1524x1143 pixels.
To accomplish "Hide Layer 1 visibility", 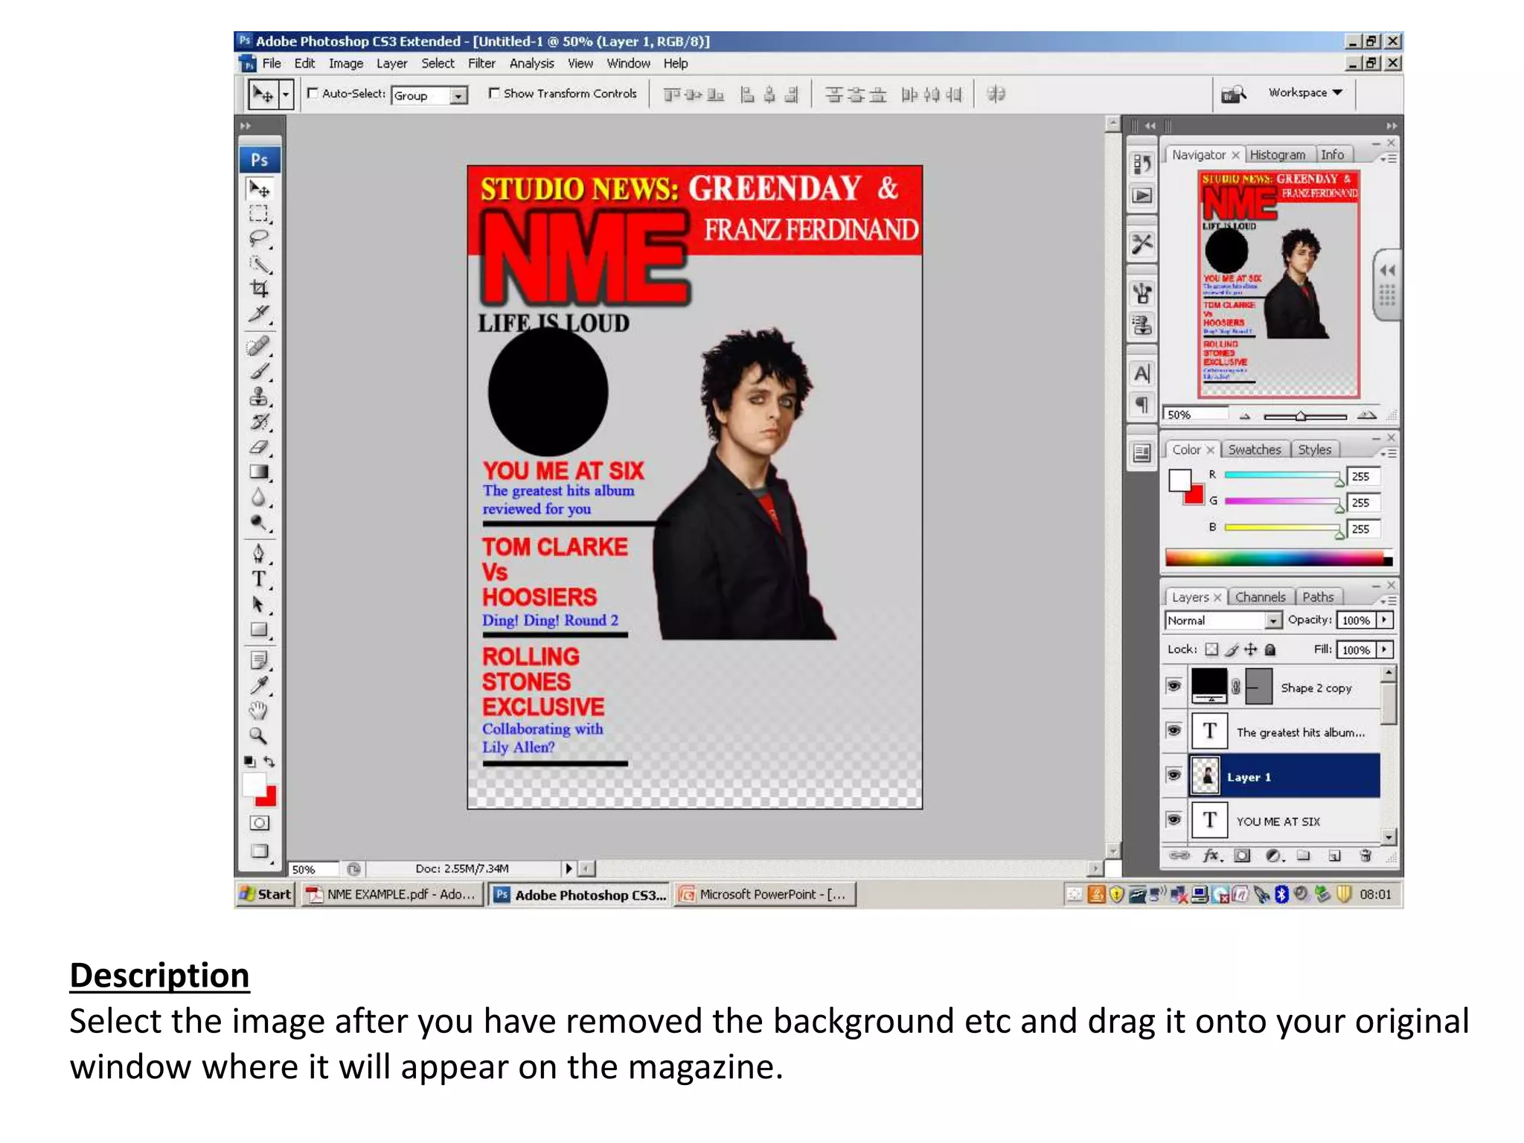I will (1174, 775).
